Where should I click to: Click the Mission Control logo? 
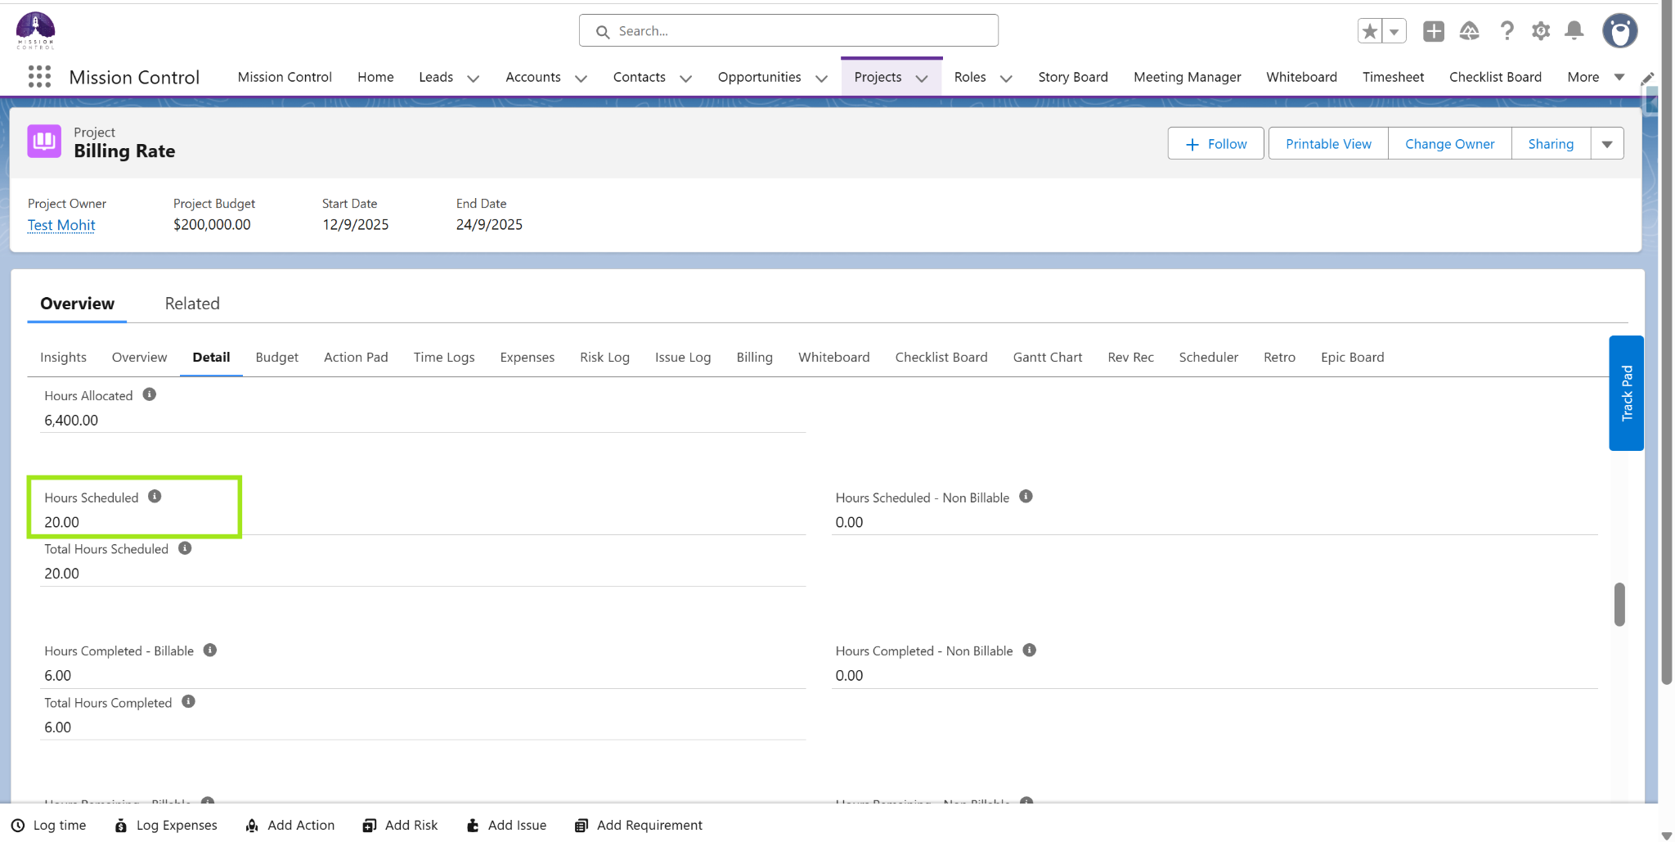click(x=36, y=31)
